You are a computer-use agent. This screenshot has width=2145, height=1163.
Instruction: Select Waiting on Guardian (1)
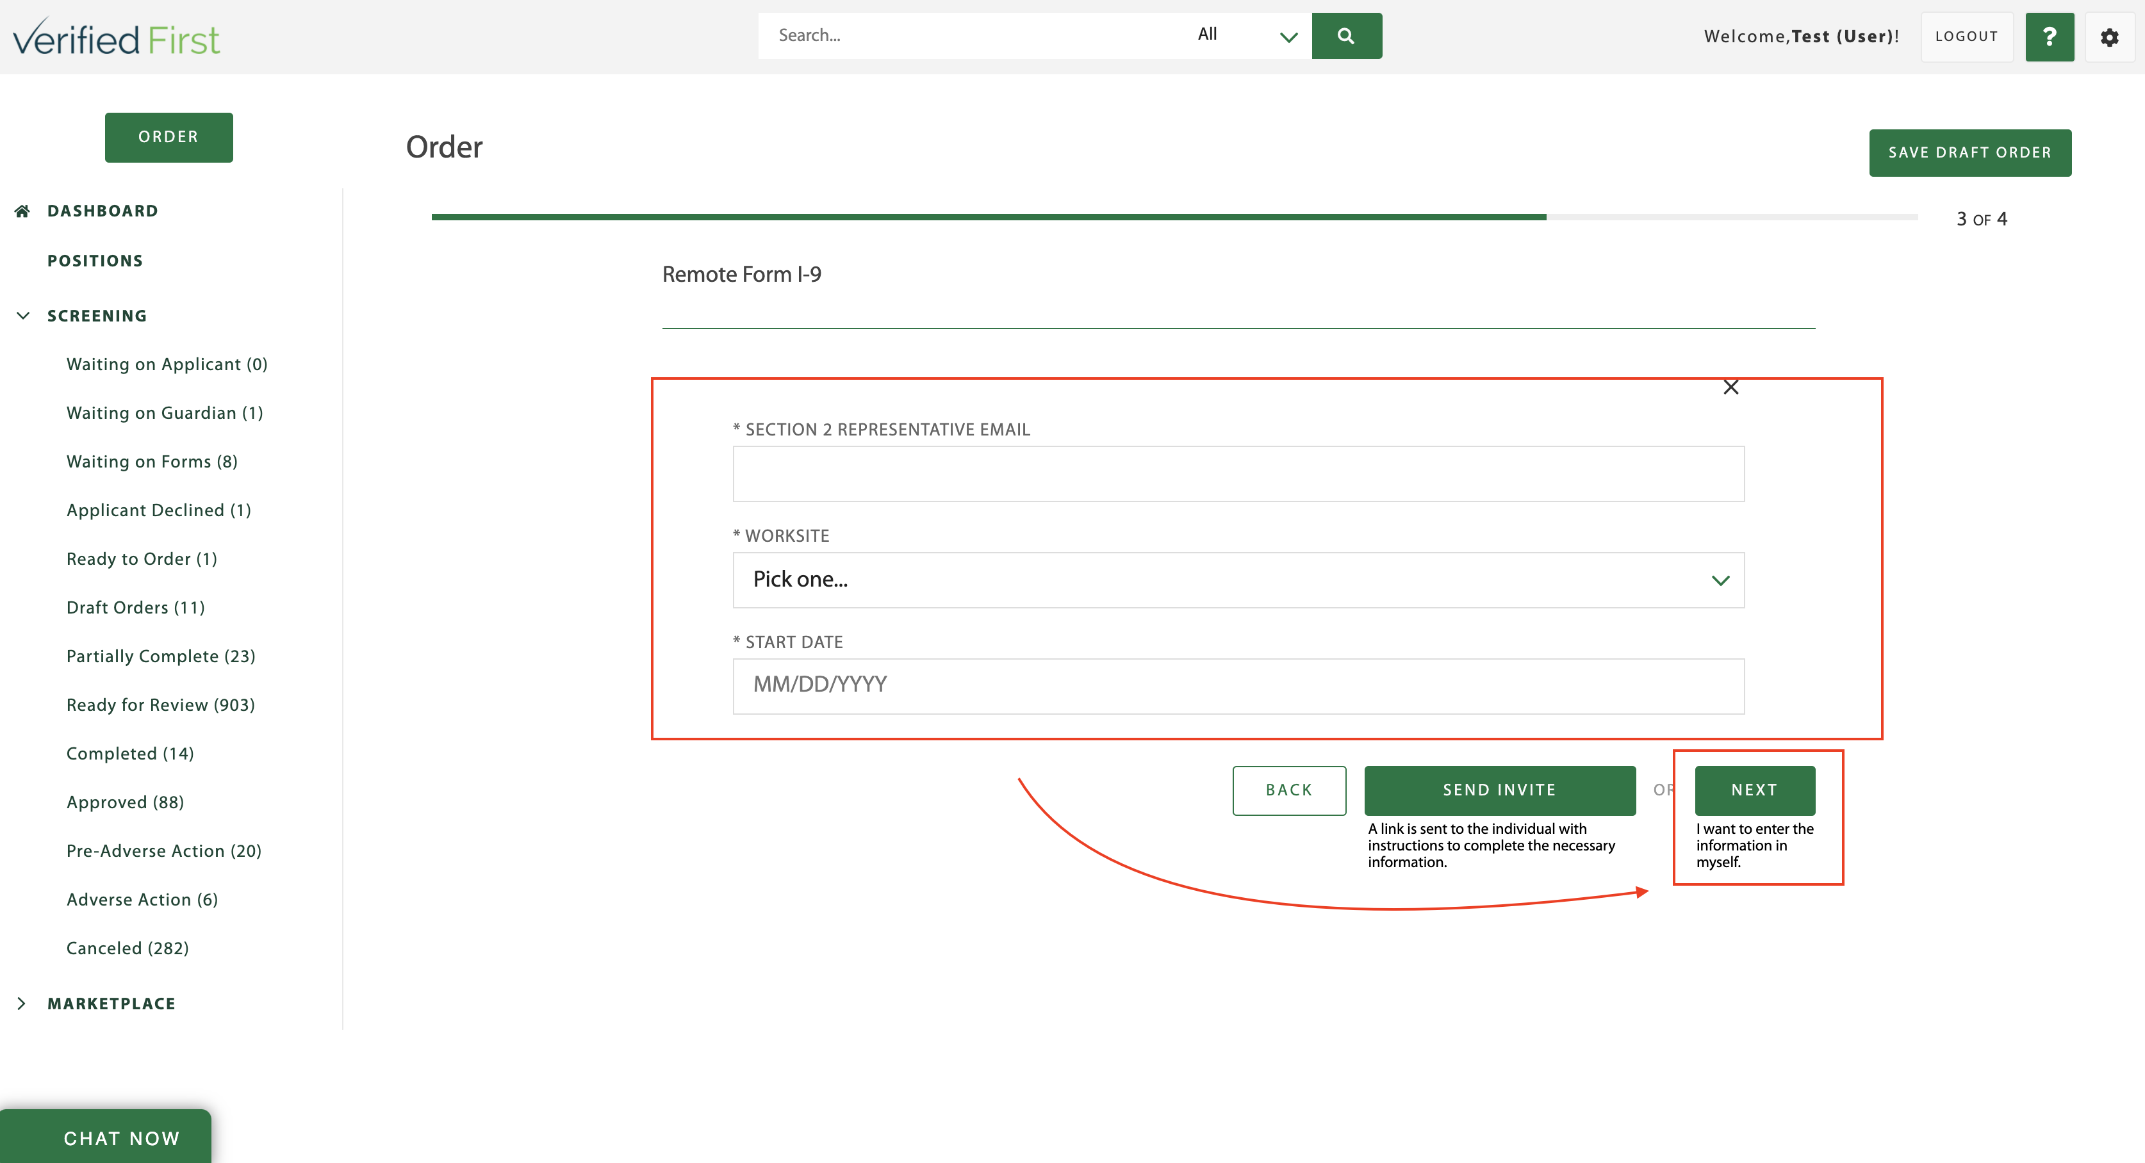165,413
